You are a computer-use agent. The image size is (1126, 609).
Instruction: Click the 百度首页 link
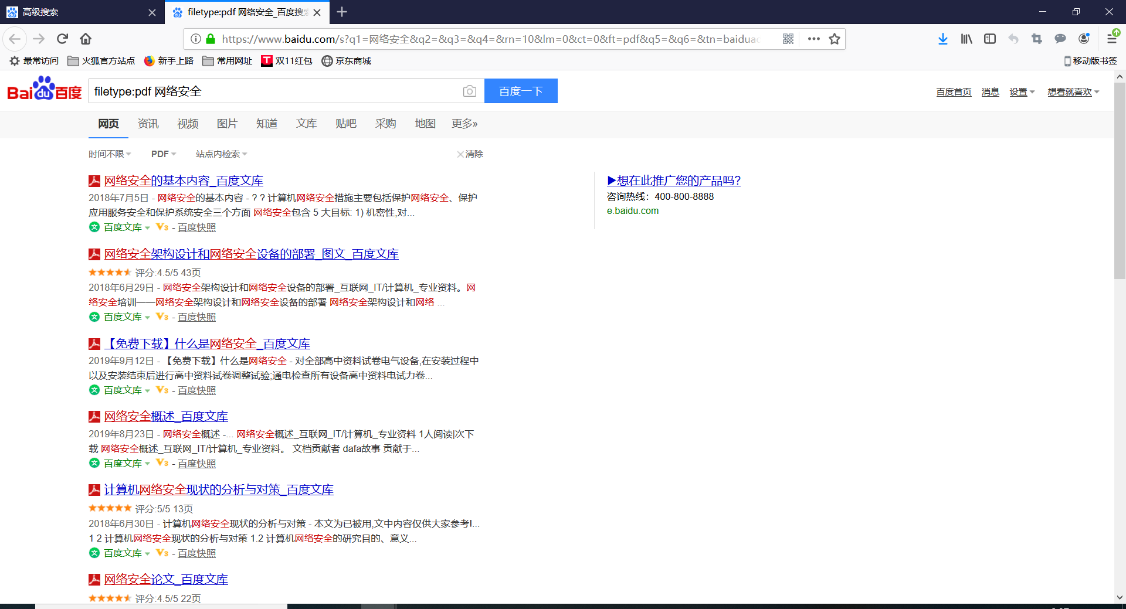(x=954, y=92)
